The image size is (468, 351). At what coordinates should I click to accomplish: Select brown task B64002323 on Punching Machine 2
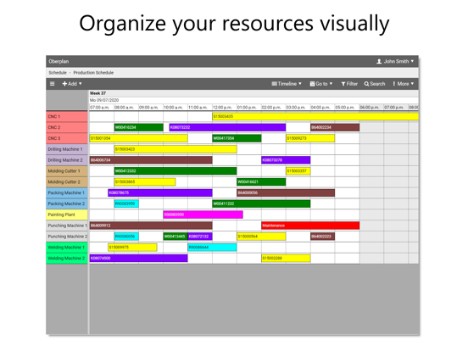click(x=323, y=237)
